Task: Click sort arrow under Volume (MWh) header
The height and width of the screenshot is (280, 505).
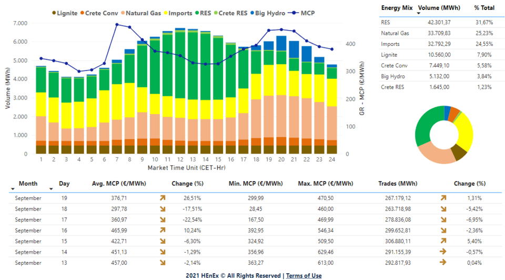Action: coord(419,14)
